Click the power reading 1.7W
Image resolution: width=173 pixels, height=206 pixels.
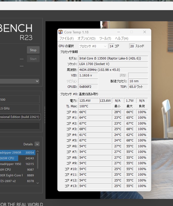(130, 101)
